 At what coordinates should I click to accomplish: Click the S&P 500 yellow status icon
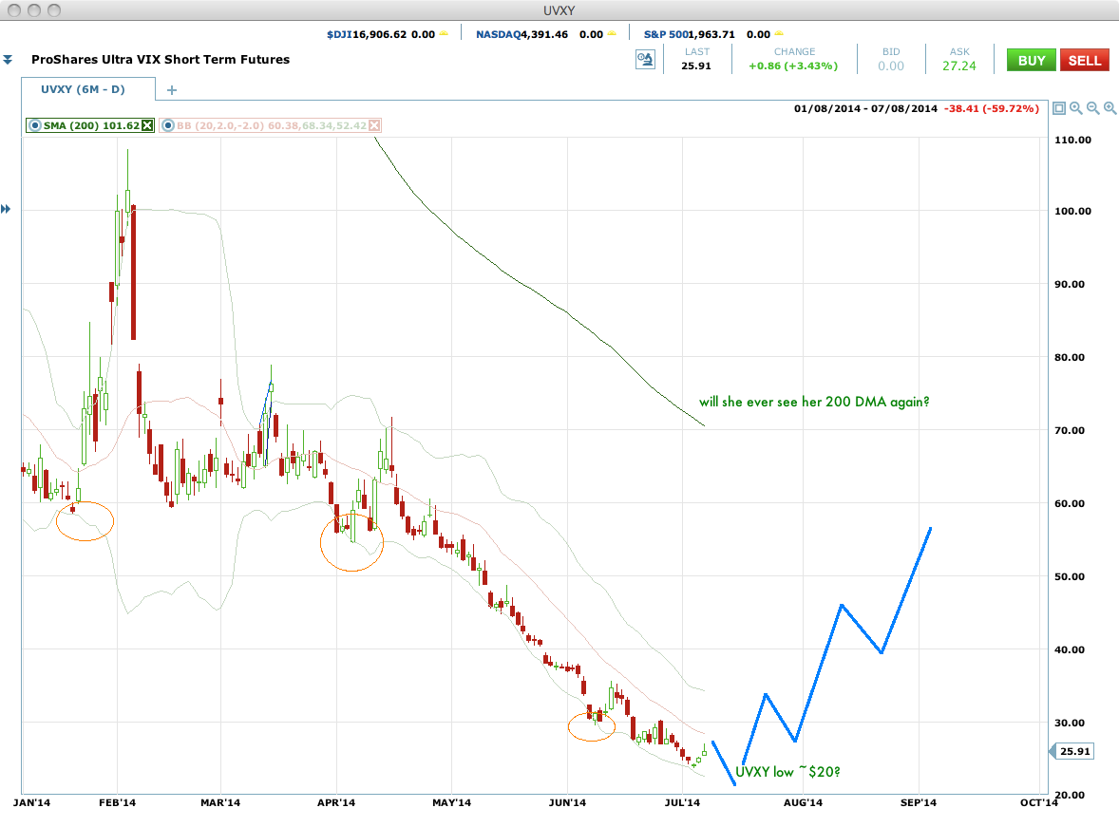pos(779,33)
